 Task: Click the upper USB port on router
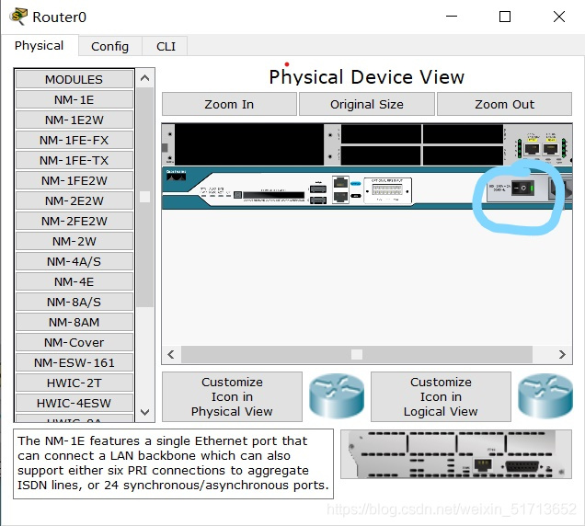(x=318, y=189)
